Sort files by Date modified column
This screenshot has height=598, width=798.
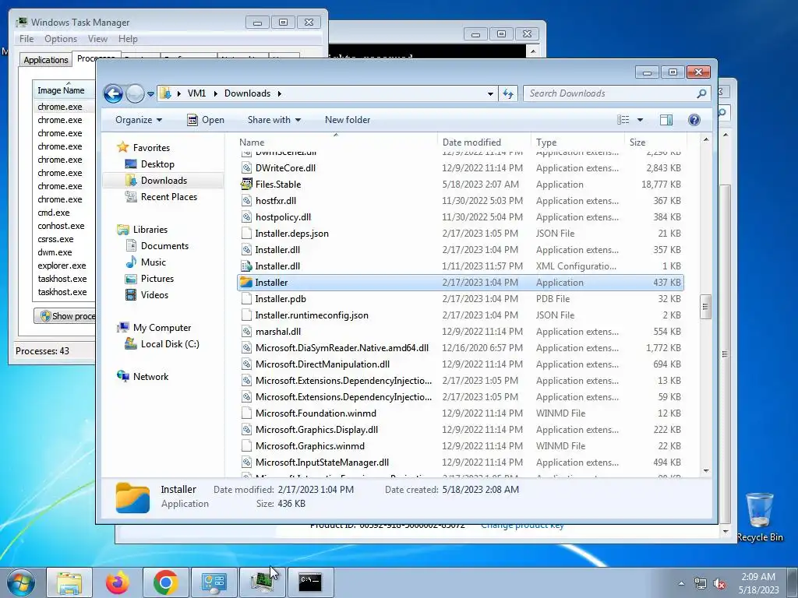(471, 142)
